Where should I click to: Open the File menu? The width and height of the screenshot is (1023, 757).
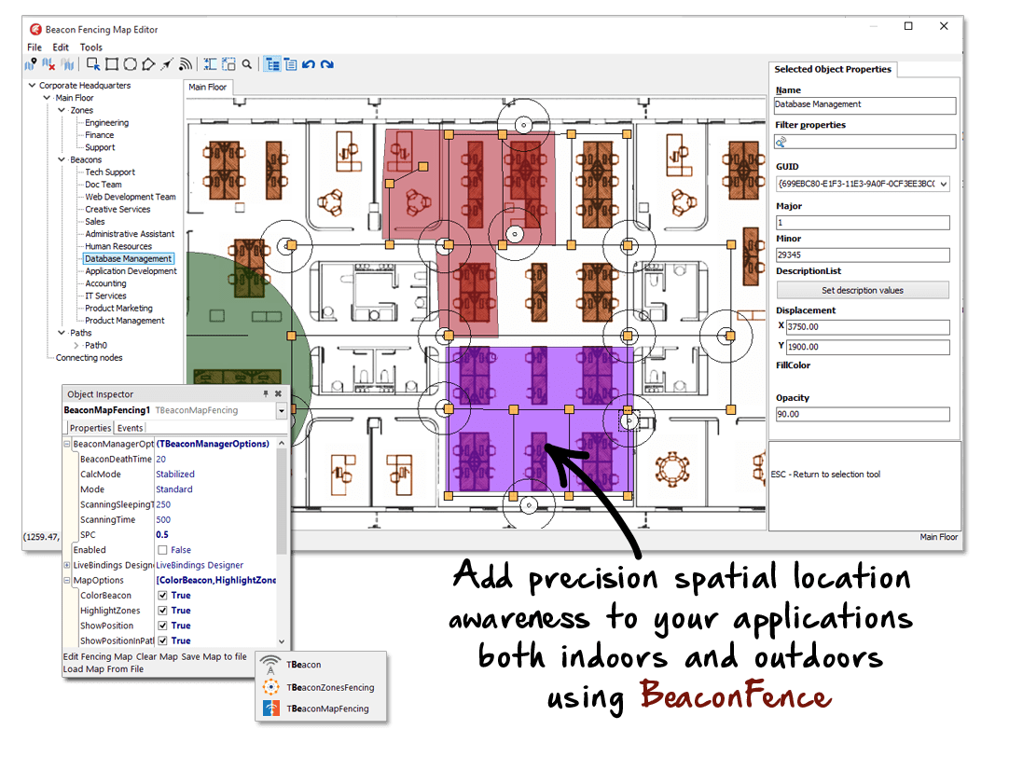pos(35,47)
